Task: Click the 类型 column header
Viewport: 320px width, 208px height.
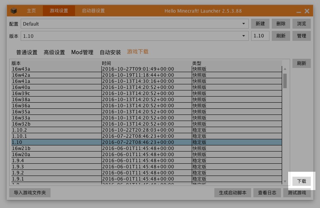Action: point(237,63)
